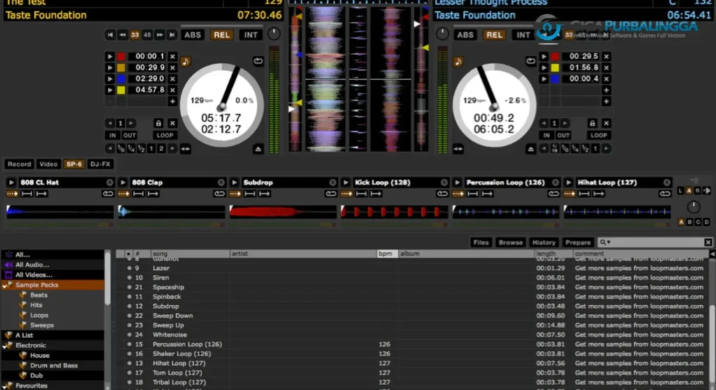The height and width of the screenshot is (390, 716).
Task: Open the DJ-FX panel tab
Action: (x=100, y=164)
